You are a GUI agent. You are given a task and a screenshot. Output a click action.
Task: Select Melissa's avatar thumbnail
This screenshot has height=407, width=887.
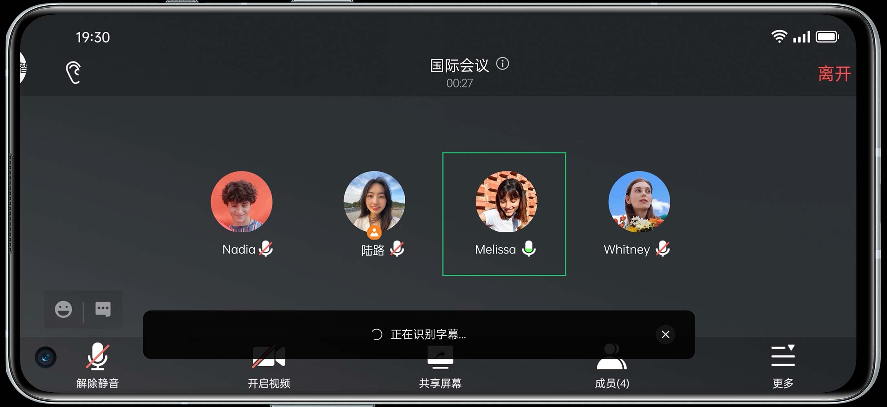coord(506,202)
